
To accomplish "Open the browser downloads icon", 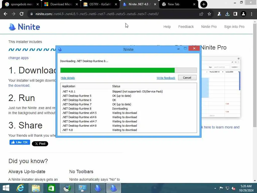I will coord(227,14).
